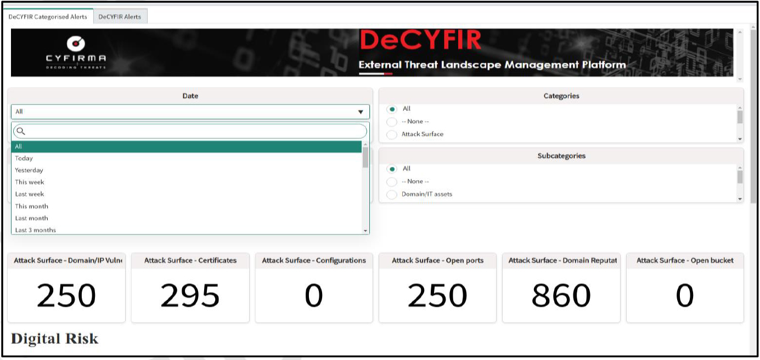Click the 295 value on the Certificates card
This screenshot has height=360, width=760.
pyautogui.click(x=190, y=296)
